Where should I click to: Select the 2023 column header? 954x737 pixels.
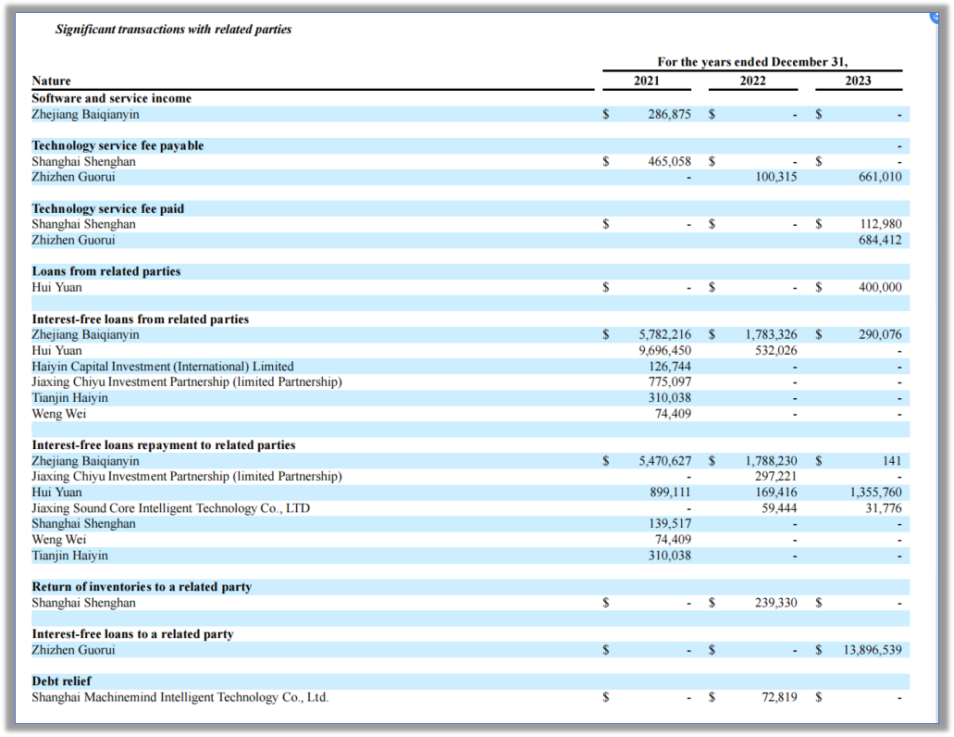(x=858, y=81)
